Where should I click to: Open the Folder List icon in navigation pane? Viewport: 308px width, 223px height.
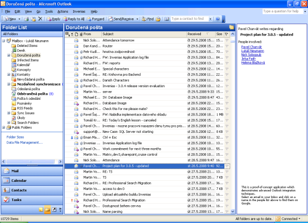click(x=47, y=210)
